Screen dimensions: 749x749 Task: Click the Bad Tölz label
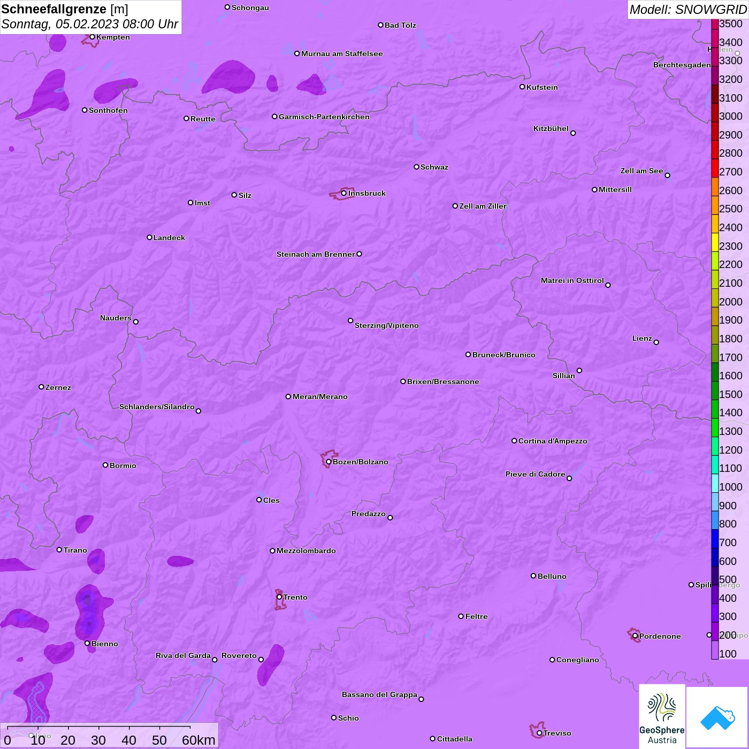400,25
